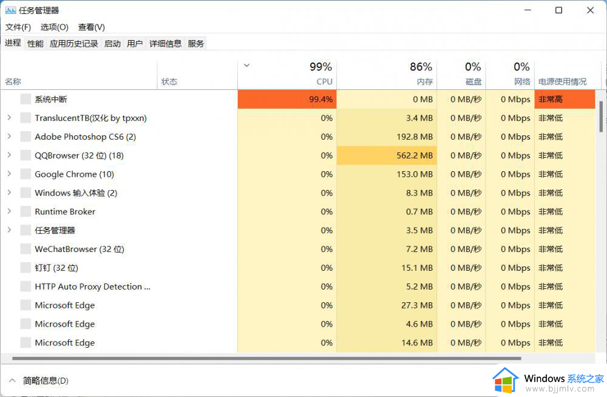Switch to the 用户 tab
Viewport: 607px width, 397px height.
[x=135, y=43]
